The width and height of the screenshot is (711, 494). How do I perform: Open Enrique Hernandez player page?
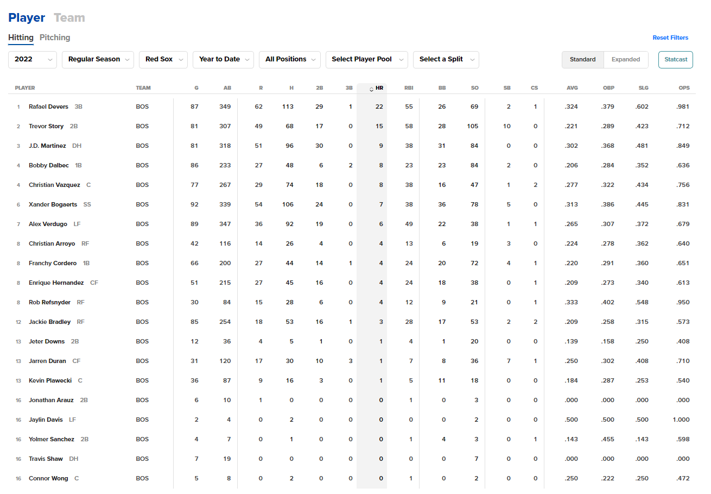click(56, 283)
